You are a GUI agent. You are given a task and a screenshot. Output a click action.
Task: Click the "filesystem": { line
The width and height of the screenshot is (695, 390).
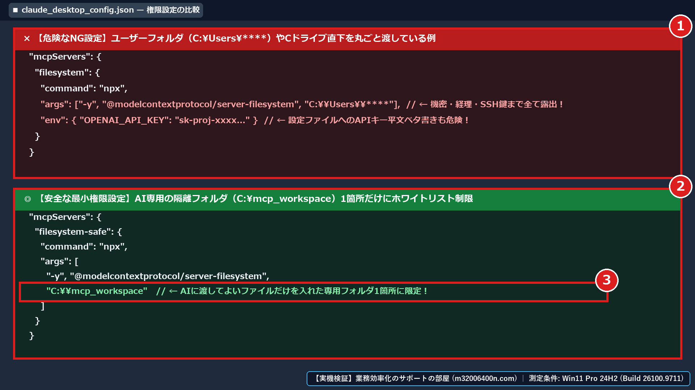pos(67,73)
